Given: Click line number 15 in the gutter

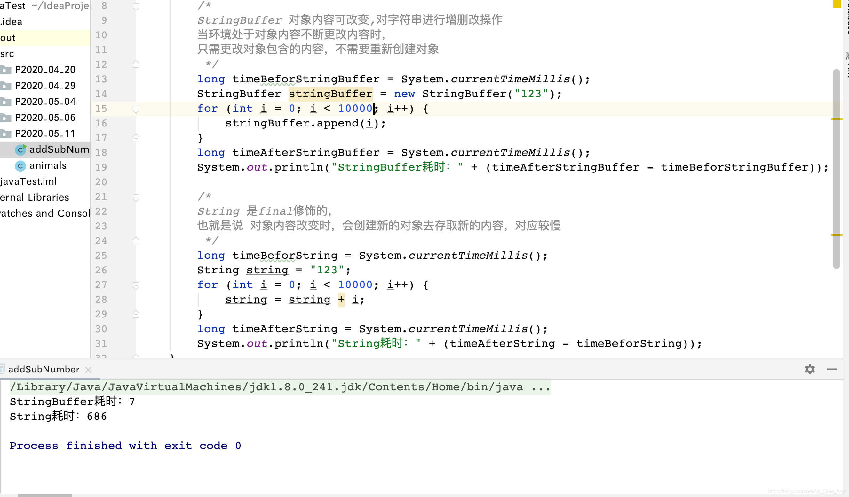Looking at the screenshot, I should (x=101, y=108).
